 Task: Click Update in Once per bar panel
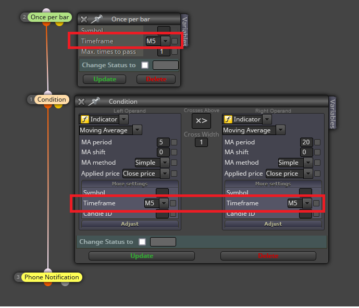[x=104, y=79]
